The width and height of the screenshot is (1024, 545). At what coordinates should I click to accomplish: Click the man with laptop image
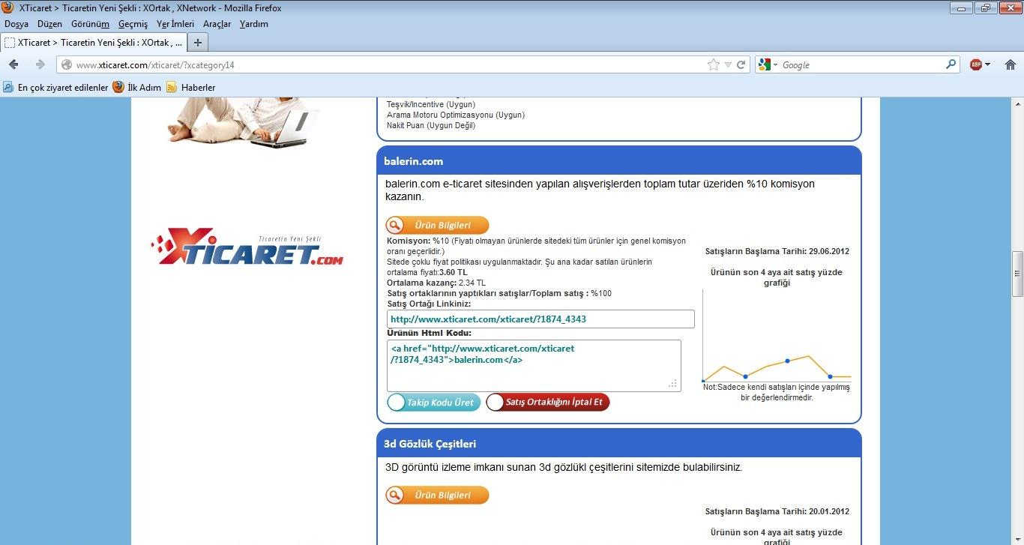pos(244,121)
